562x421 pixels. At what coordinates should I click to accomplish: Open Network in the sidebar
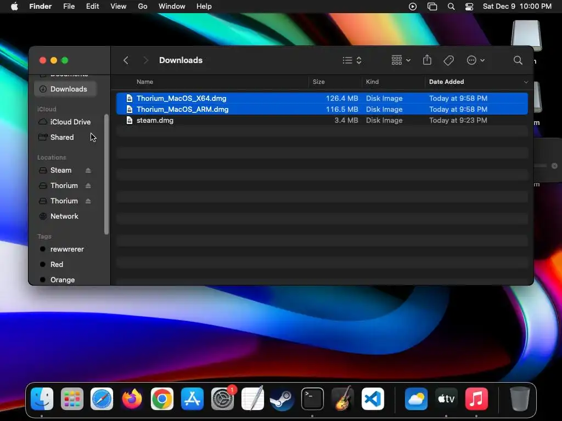pyautogui.click(x=65, y=216)
